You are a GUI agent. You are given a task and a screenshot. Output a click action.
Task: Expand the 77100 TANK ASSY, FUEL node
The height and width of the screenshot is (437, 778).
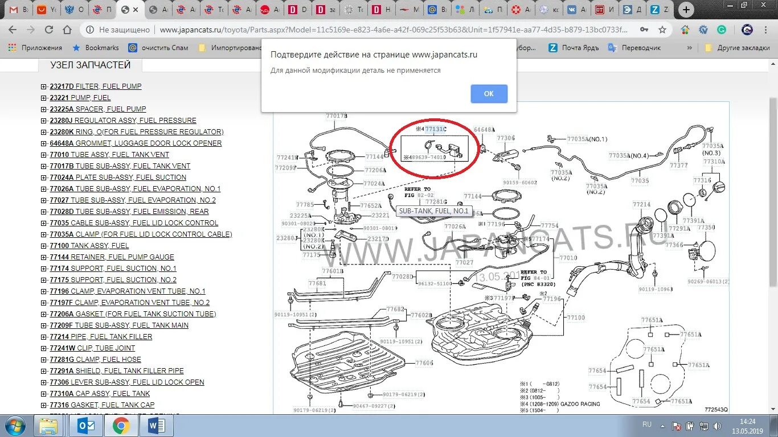pyautogui.click(x=44, y=246)
